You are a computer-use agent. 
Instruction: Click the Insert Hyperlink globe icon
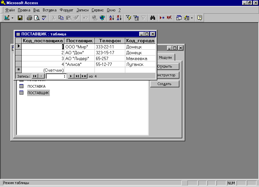[x=95, y=18]
